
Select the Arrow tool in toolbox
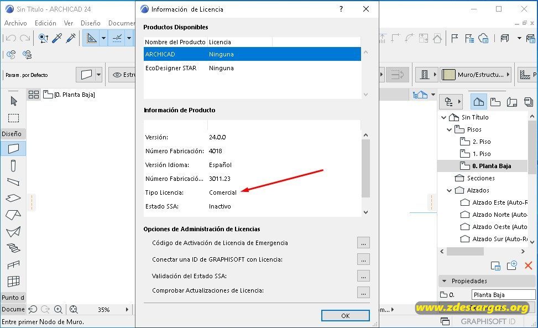coord(14,101)
